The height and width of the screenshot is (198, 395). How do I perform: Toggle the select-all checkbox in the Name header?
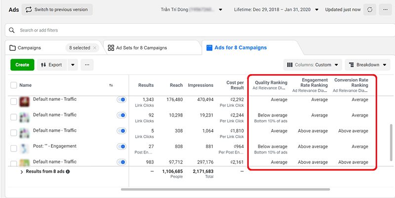coord(14,85)
